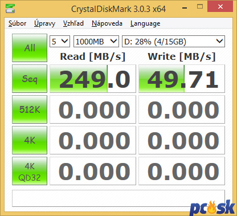Open the Vzhľad menu

pos(73,23)
